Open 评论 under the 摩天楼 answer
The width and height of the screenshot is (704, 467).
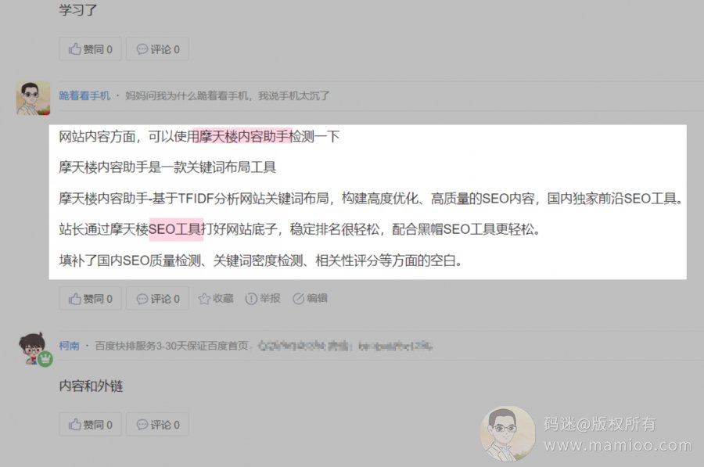(157, 299)
